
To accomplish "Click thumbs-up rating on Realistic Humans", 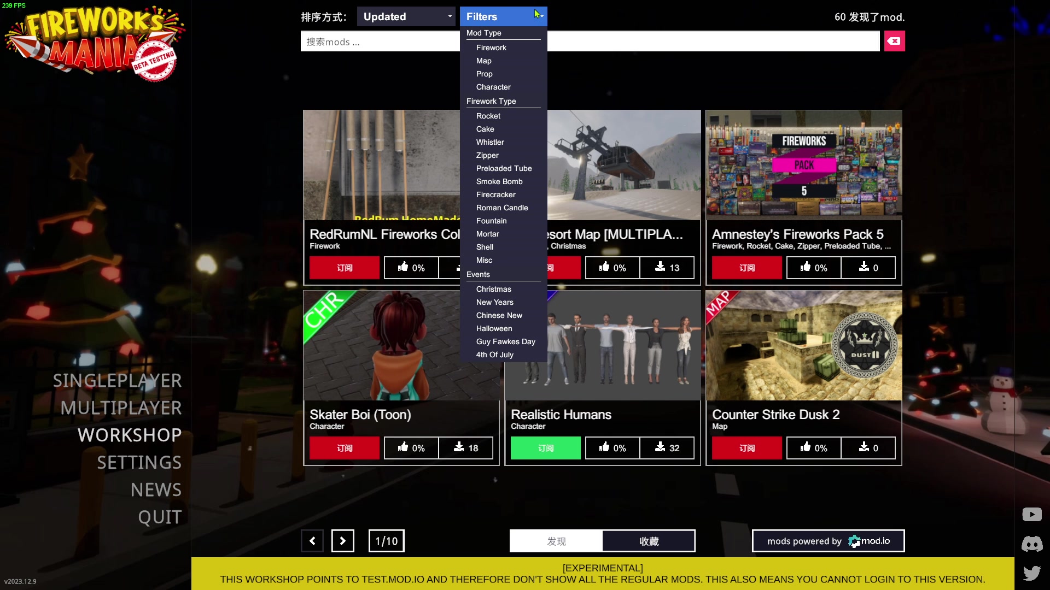I will [612, 448].
